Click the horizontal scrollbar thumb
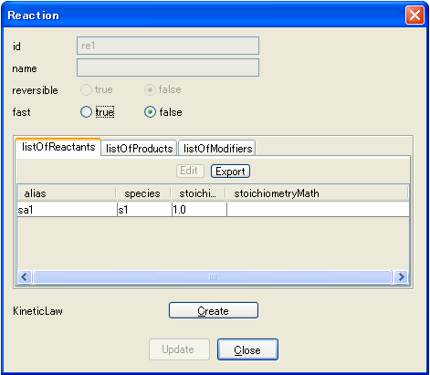The height and width of the screenshot is (375, 430). (x=213, y=277)
